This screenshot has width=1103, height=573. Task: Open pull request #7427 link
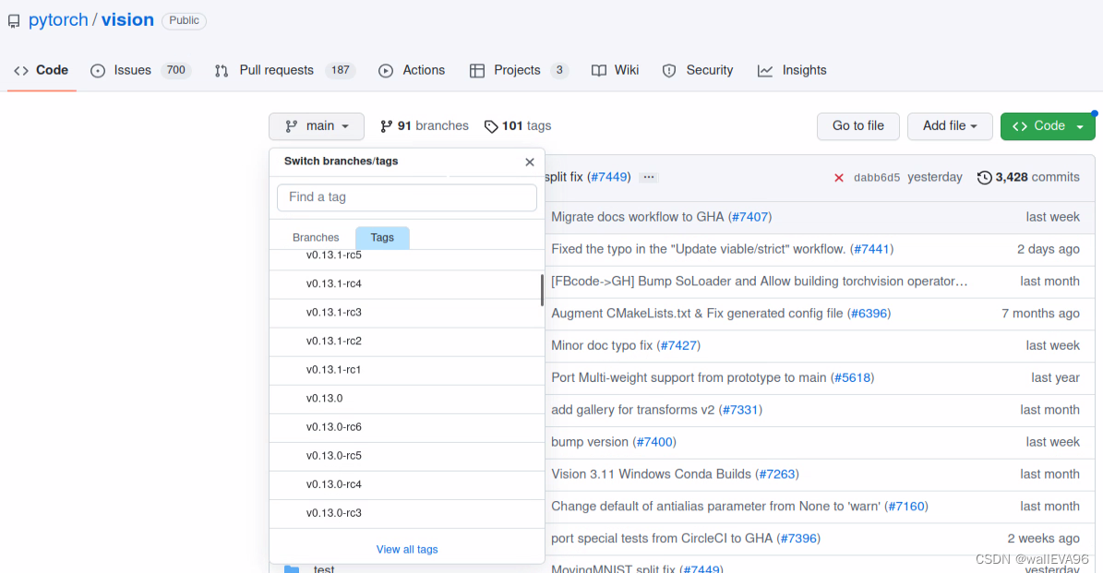pos(678,346)
